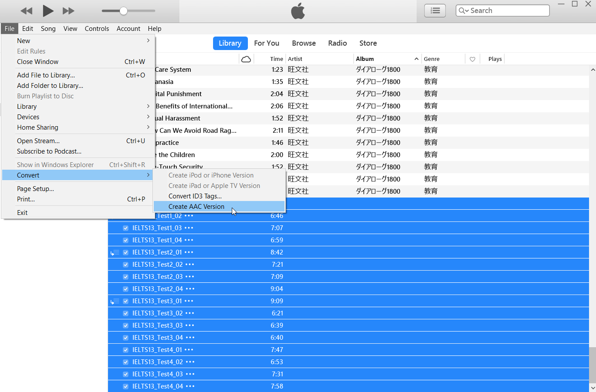The height and width of the screenshot is (392, 596).
Task: Click Up Next indicator beside IELTS13_Test2_01
Action: 115,252
